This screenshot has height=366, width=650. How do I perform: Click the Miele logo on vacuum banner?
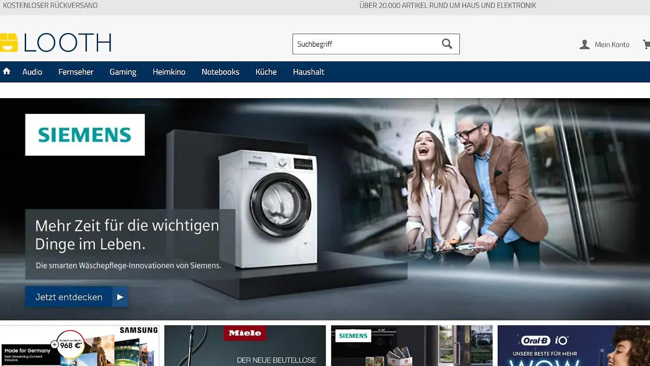[245, 333]
